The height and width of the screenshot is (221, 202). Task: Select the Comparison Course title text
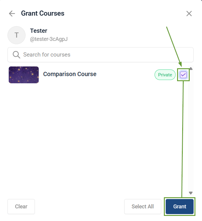[x=70, y=74]
